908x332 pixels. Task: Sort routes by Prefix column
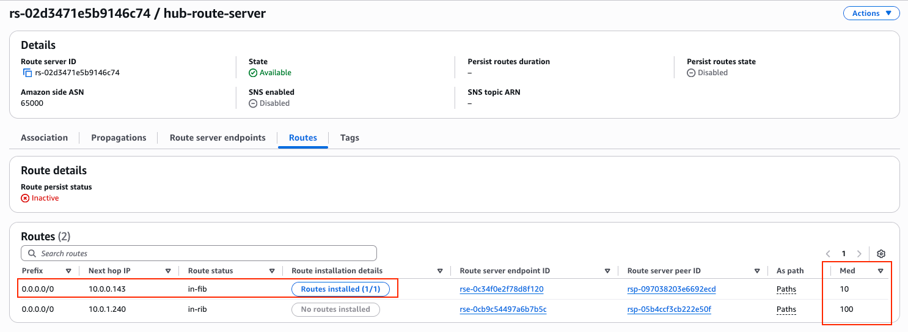68,271
